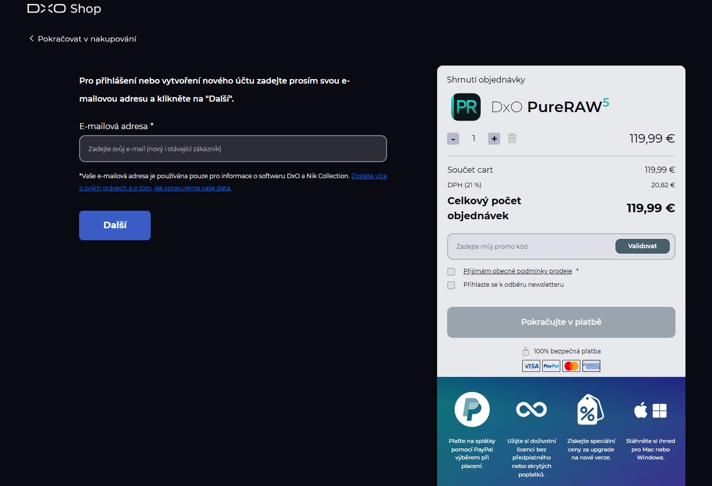Click the PayPal installments circle icon
The image size is (712, 486).
[472, 409]
